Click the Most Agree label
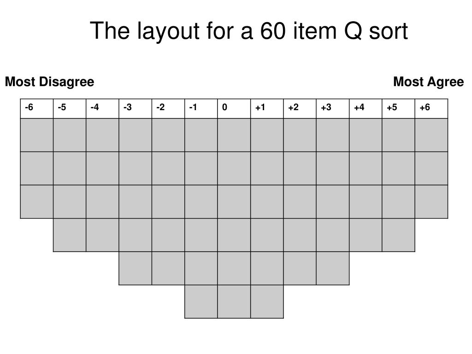472x354 pixels. tap(428, 82)
